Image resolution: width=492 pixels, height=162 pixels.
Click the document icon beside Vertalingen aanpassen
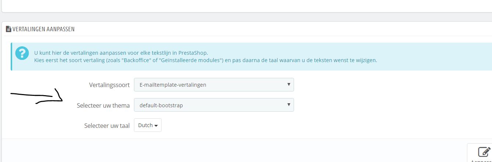[8, 29]
